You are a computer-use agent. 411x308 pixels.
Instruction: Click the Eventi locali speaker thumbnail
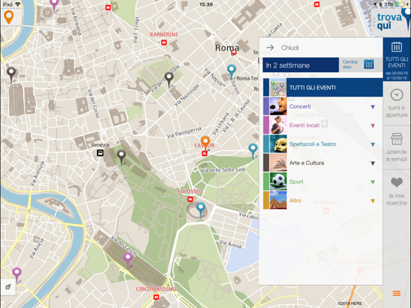pos(278,125)
